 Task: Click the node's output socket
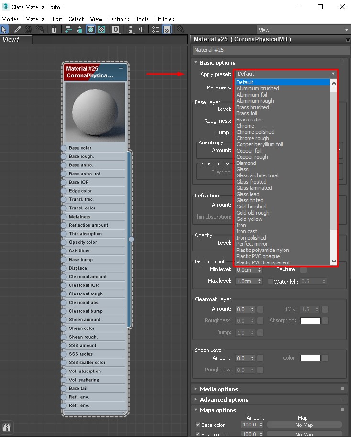click(x=132, y=239)
